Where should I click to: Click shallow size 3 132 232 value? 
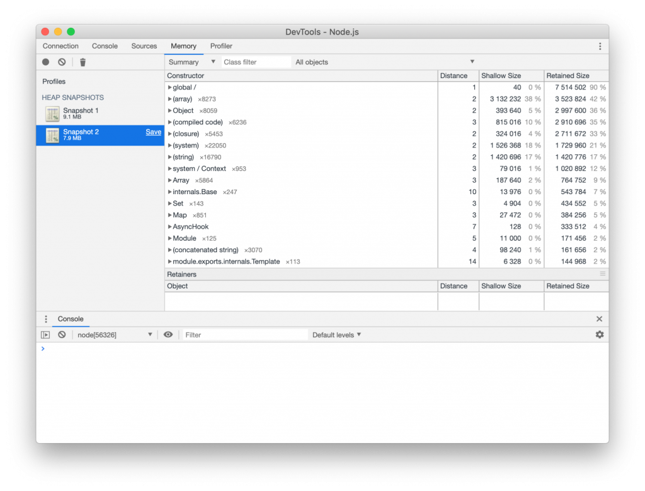(505, 99)
